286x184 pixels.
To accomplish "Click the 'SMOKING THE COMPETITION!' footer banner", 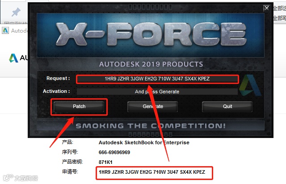I will [x=151, y=125].
